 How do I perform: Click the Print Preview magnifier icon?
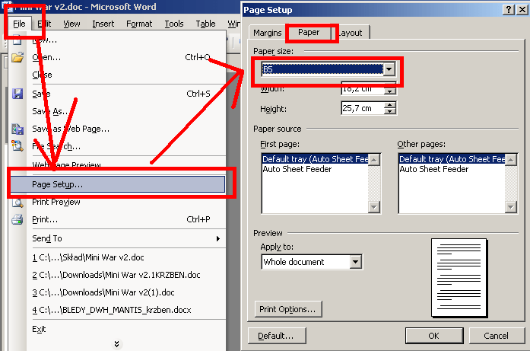(x=17, y=203)
